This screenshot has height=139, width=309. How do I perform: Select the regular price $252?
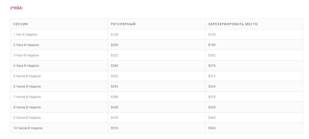(114, 55)
